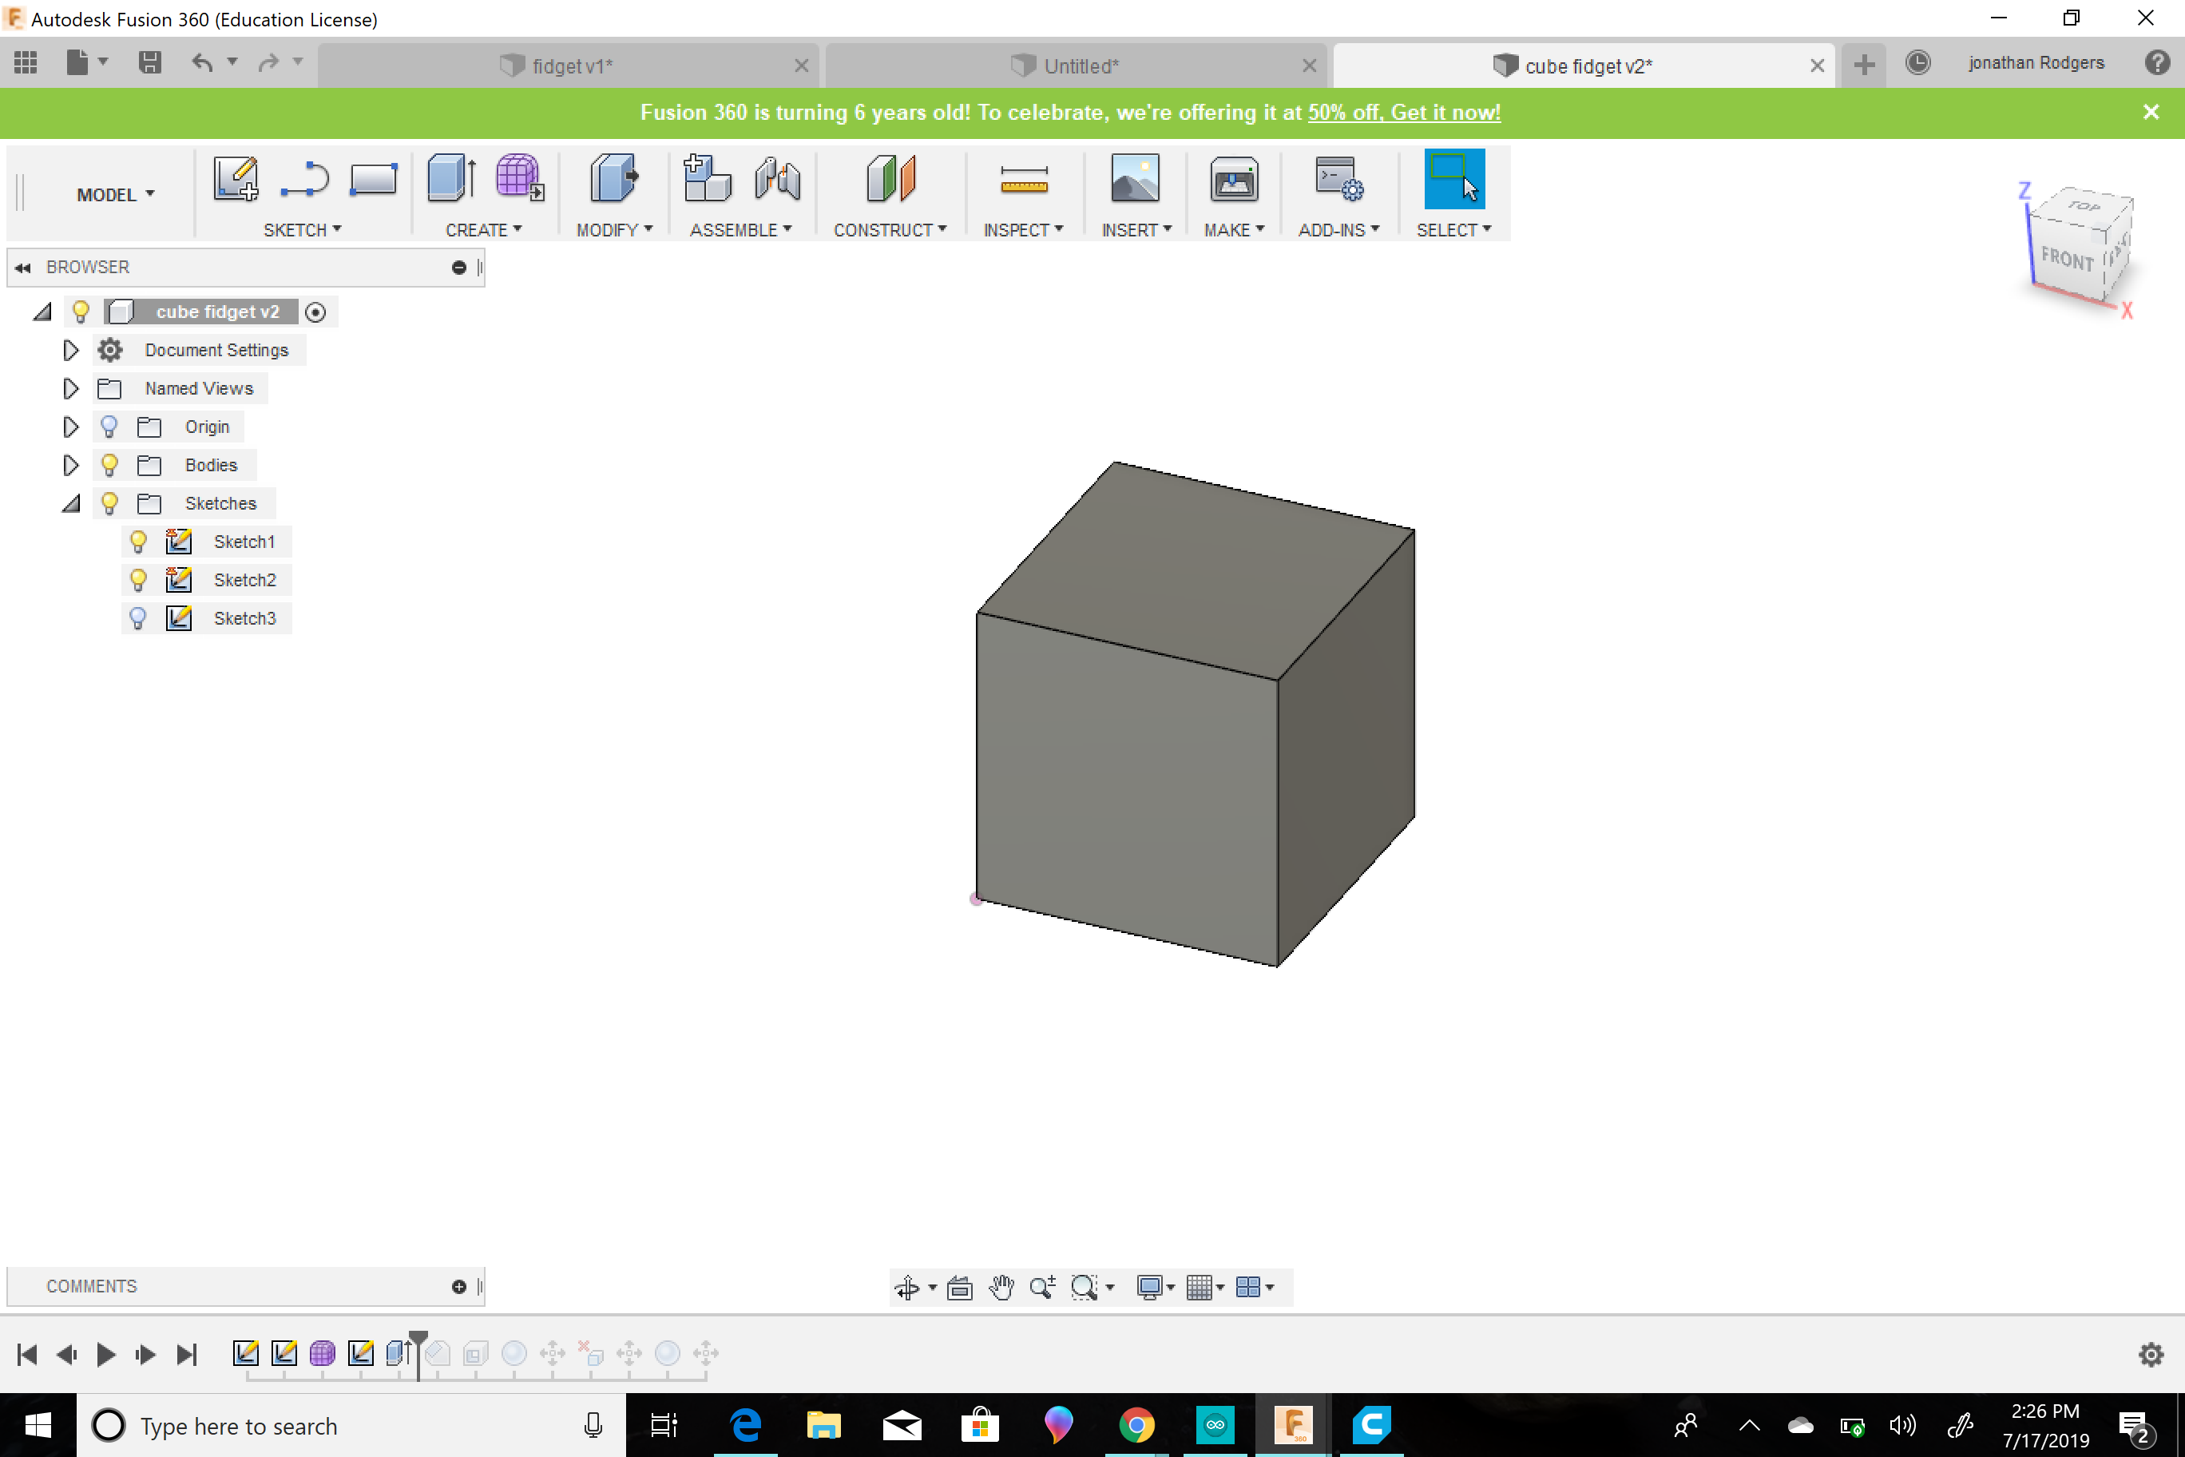
Task: Toggle visibility of the Sketches folder
Action: (x=109, y=502)
